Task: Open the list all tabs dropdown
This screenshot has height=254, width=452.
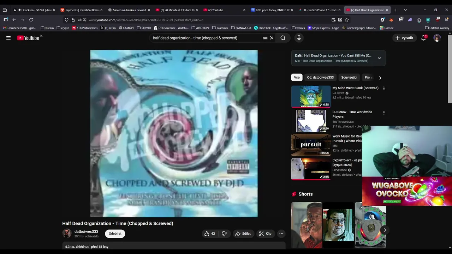Action: click(405, 10)
